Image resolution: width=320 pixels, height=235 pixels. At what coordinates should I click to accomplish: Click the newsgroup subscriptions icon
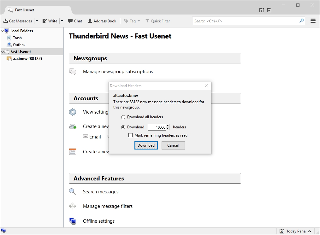[x=73, y=72]
